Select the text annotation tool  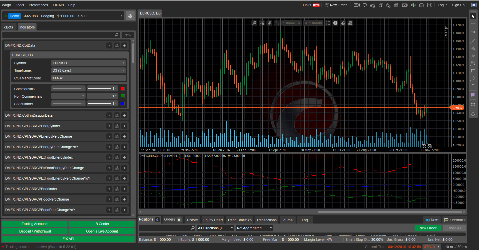coord(473,86)
